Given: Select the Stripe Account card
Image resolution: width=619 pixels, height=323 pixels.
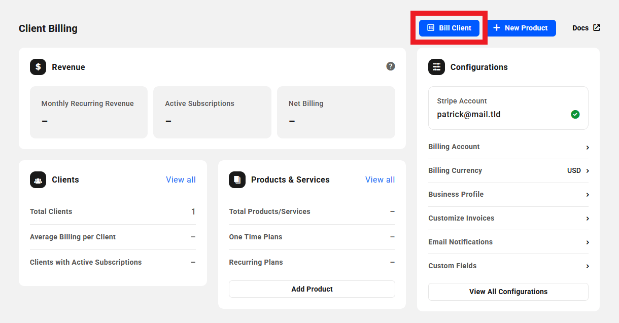Looking at the screenshot, I should [x=508, y=108].
